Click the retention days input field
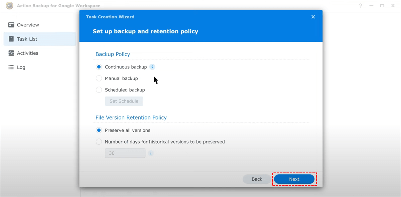The height and width of the screenshot is (197, 401). point(125,153)
